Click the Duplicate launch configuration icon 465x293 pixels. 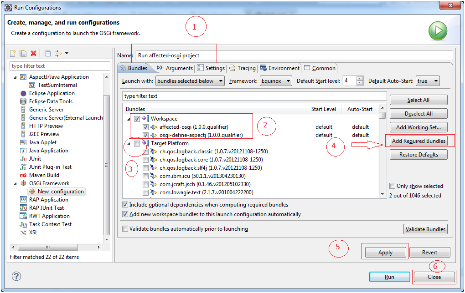[x=23, y=53]
